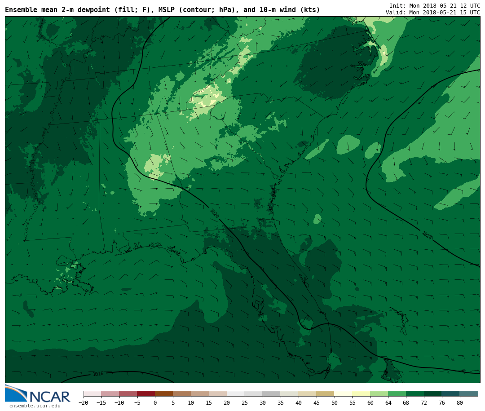Open the ensemble.ucar.edu link text

[x=35, y=406]
